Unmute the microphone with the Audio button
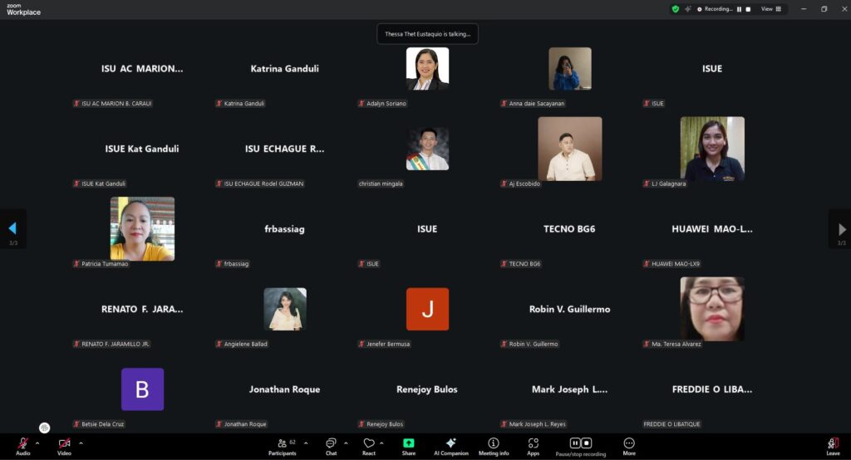Viewport: 851px width, 460px height. 22,444
